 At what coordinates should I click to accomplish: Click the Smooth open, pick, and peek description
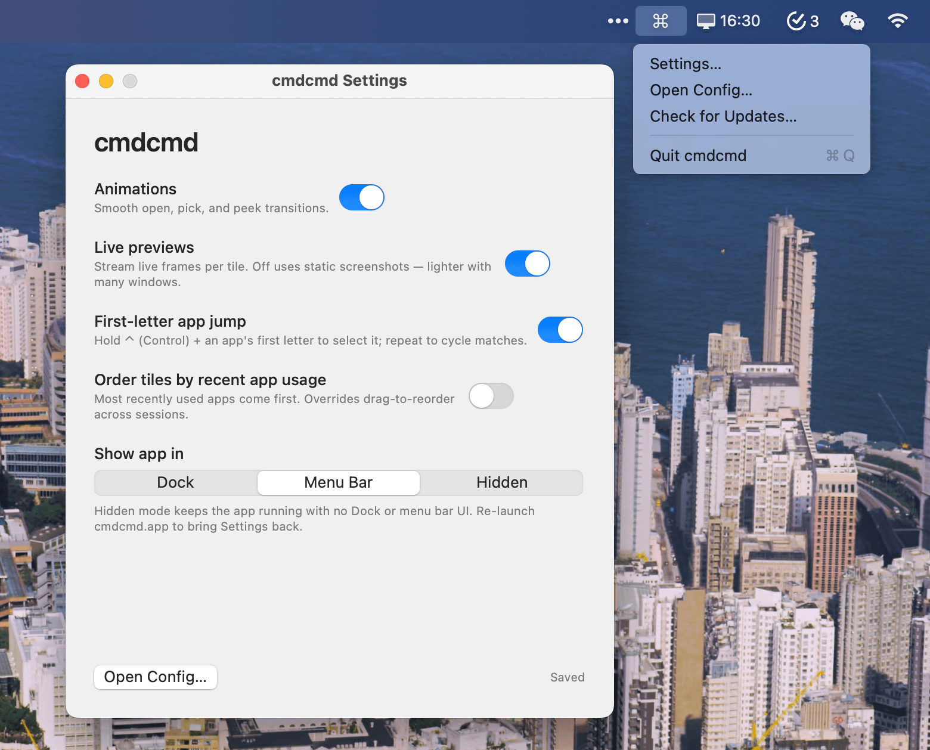(x=212, y=208)
